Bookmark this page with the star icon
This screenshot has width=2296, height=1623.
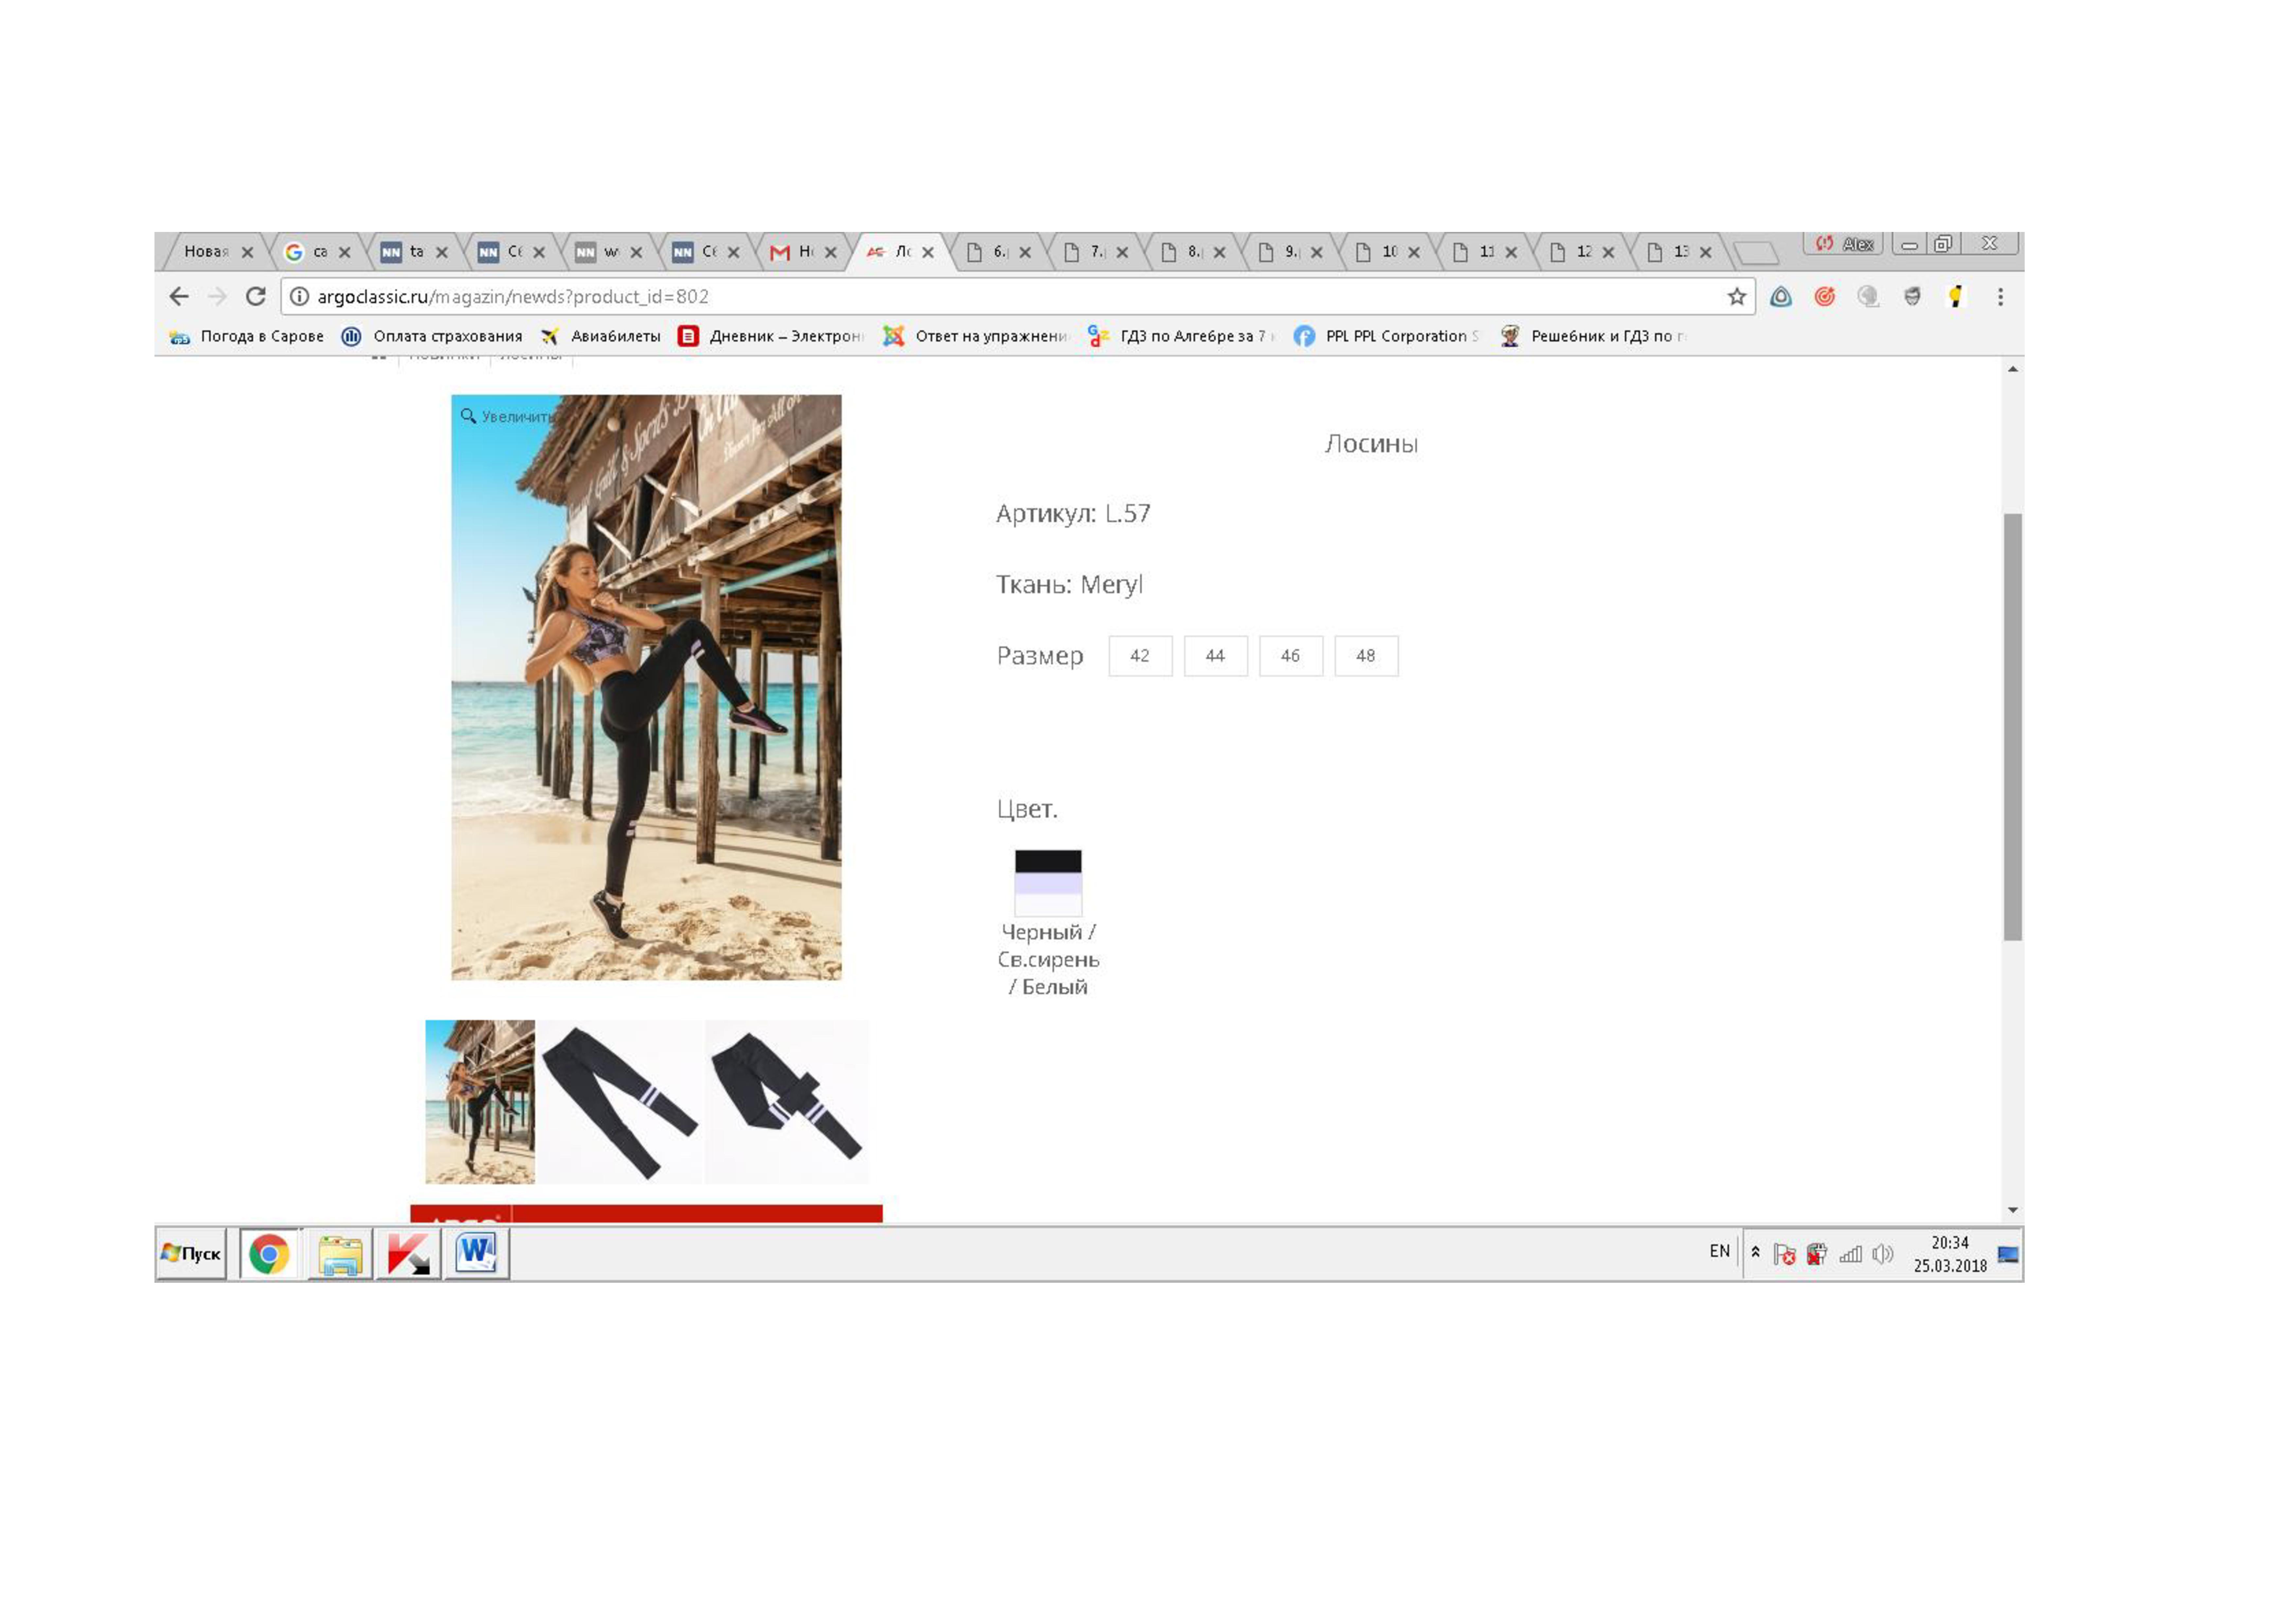point(1737,297)
